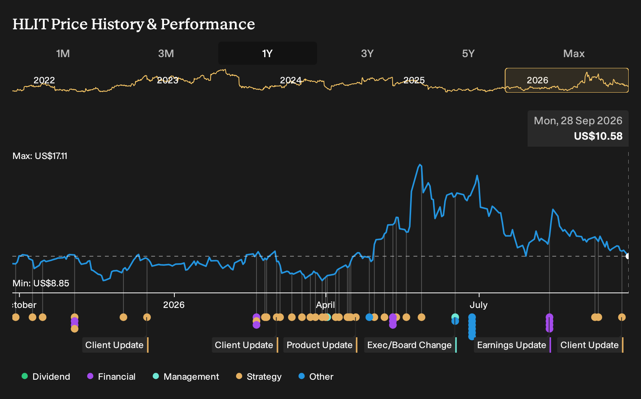Screen dimensions: 641x399
Task: Select the 3M time range tab
Action: click(166, 53)
